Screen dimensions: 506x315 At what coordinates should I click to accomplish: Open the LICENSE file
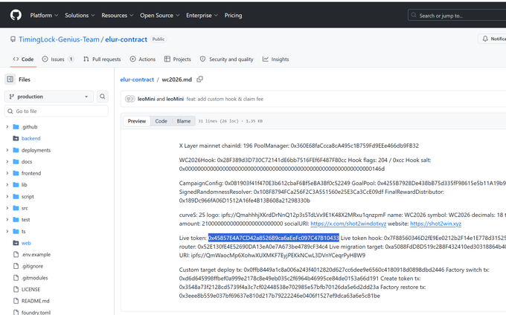[31, 290]
